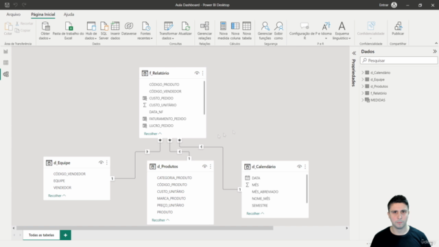Click the d_Calendário field list scrollbar
439x247 pixels.
pos(307,189)
